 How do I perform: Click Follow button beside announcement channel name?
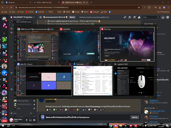tap(72, 17)
